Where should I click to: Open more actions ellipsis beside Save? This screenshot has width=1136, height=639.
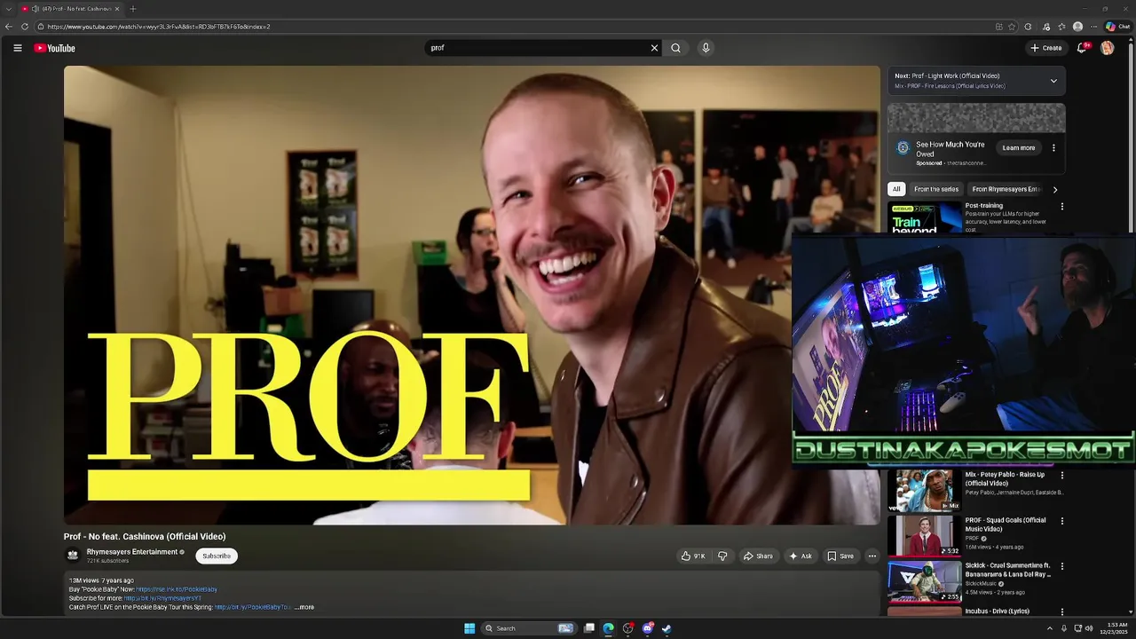[x=872, y=556]
